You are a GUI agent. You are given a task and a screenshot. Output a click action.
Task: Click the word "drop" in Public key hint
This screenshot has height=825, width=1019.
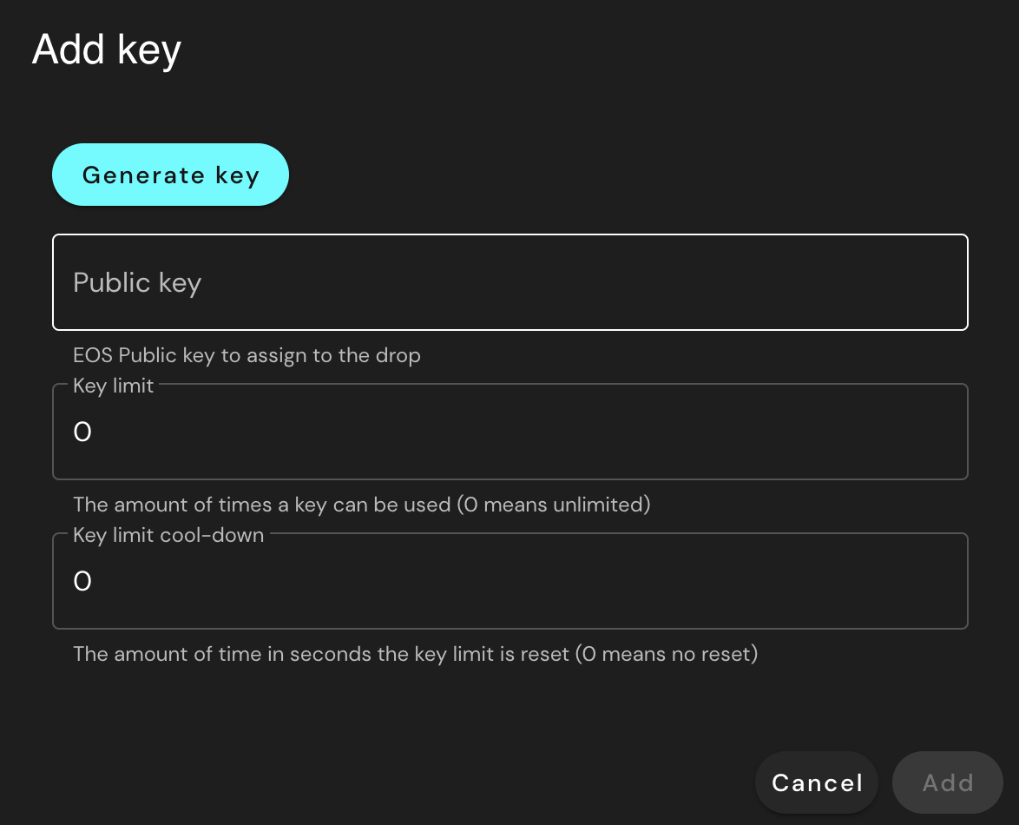(x=400, y=355)
